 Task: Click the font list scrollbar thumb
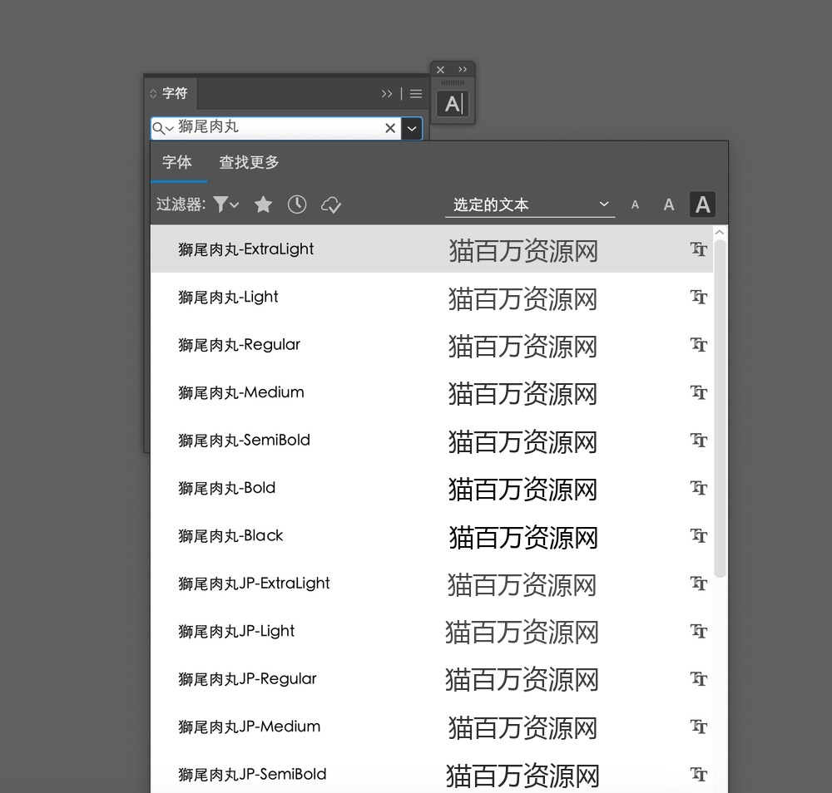click(720, 408)
